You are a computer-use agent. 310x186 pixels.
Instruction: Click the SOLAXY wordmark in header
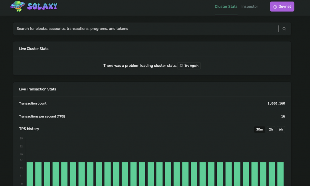(x=42, y=6)
